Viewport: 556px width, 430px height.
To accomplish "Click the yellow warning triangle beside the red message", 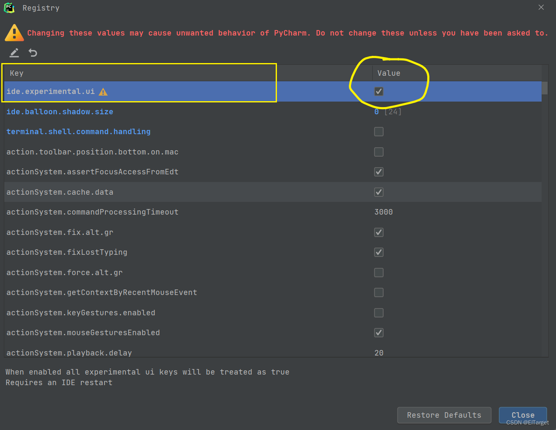I will pyautogui.click(x=14, y=33).
